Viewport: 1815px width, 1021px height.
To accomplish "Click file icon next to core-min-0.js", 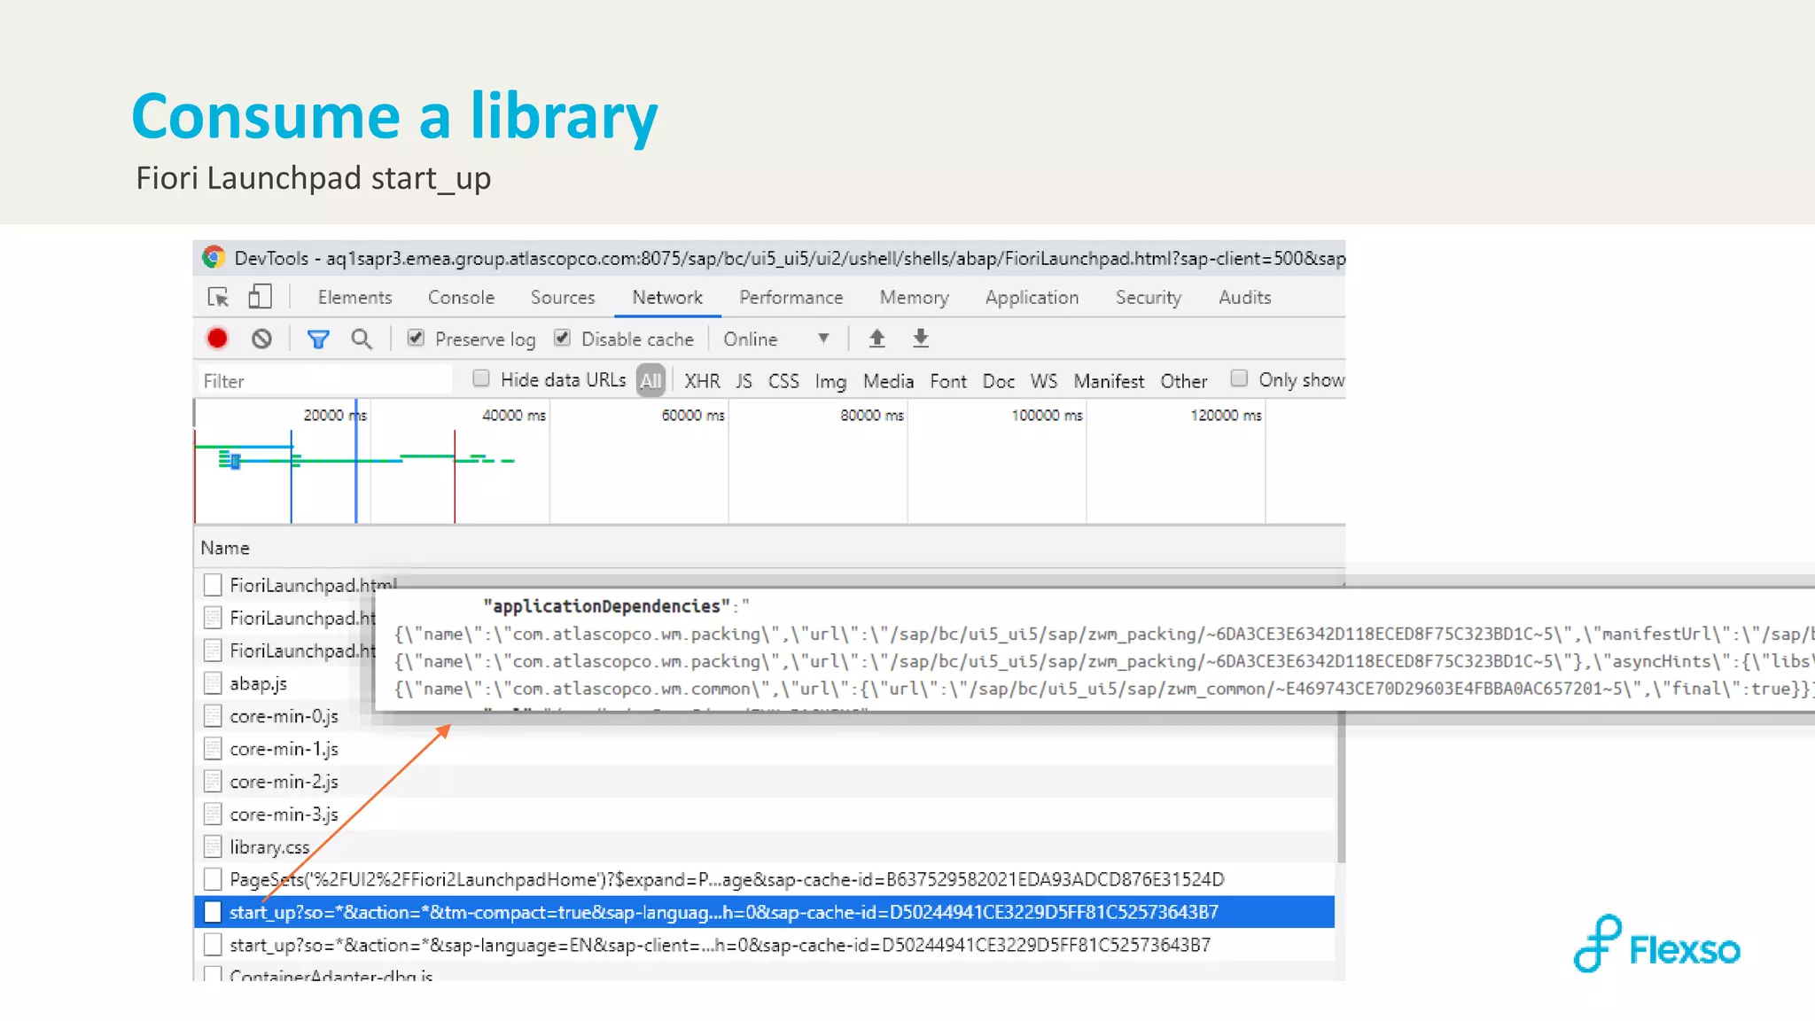I will click(213, 716).
